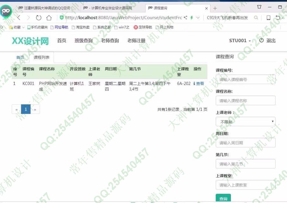Click the browser forward arrow
The image size is (287, 203).
click(x=29, y=17)
